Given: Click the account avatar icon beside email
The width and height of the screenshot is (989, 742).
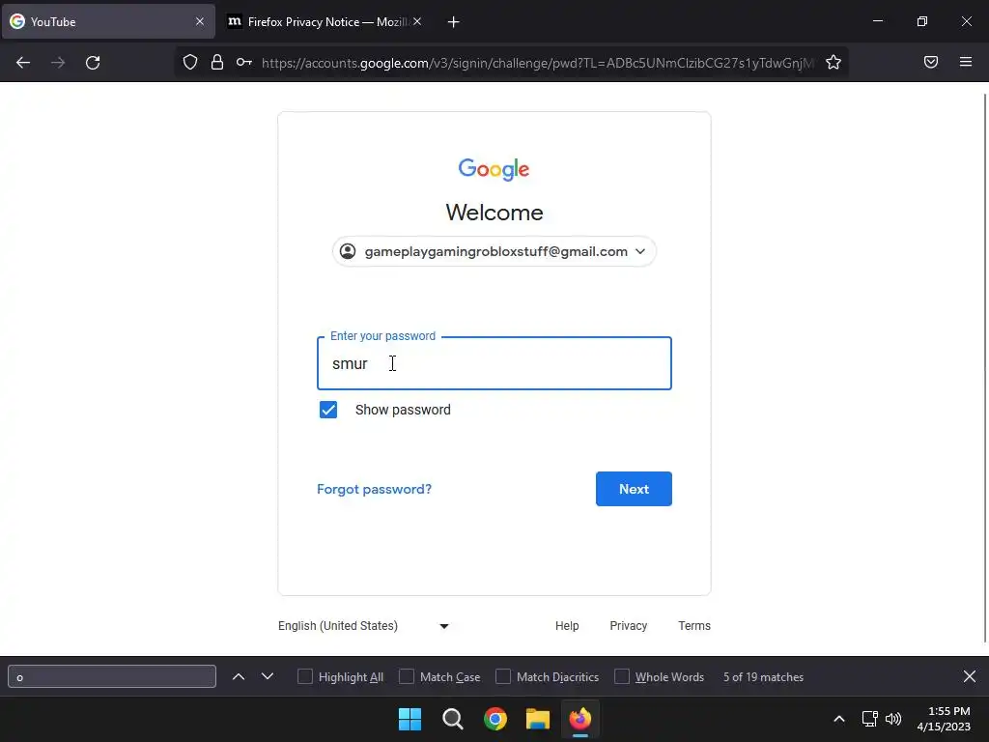Looking at the screenshot, I should click(x=348, y=251).
